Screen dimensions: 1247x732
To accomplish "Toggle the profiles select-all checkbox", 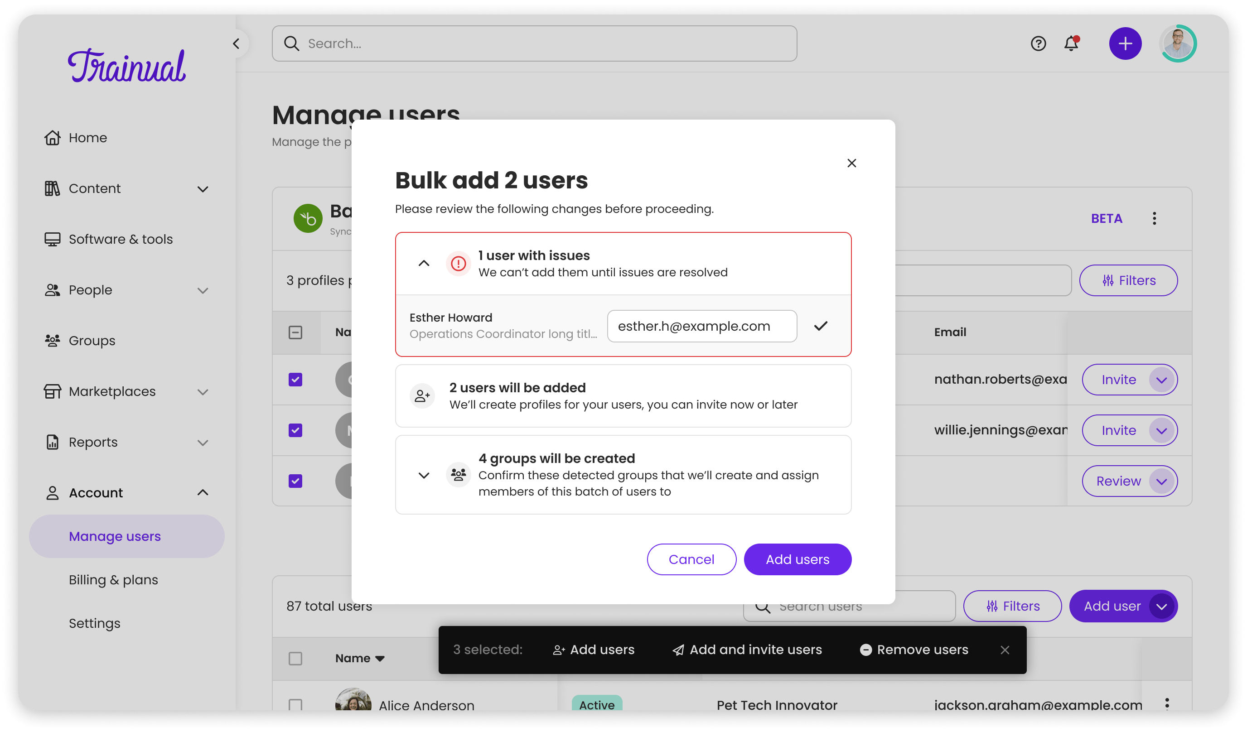I will click(295, 332).
